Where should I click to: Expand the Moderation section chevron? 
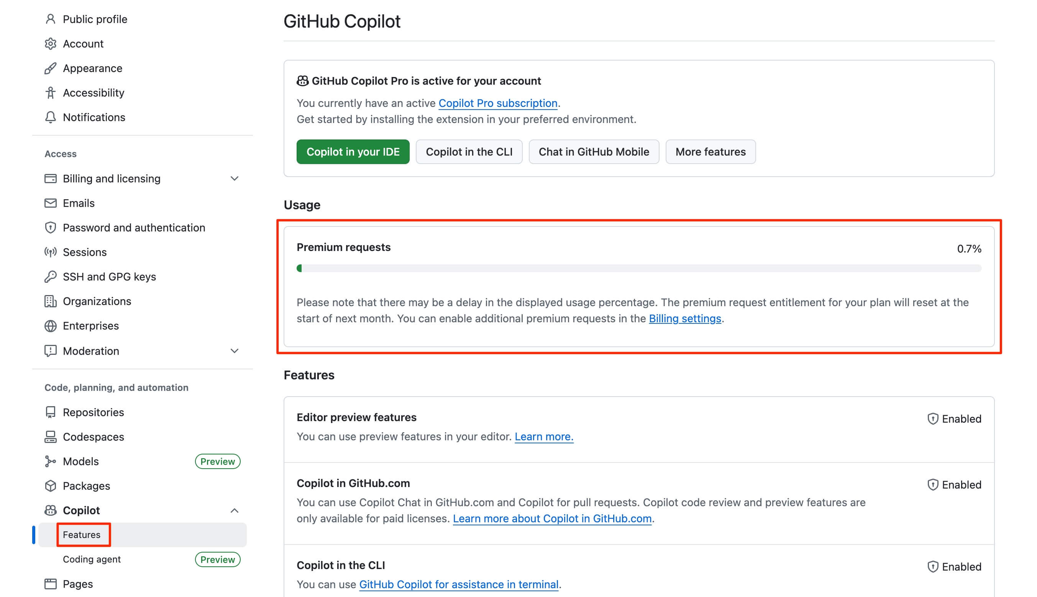pyautogui.click(x=235, y=351)
